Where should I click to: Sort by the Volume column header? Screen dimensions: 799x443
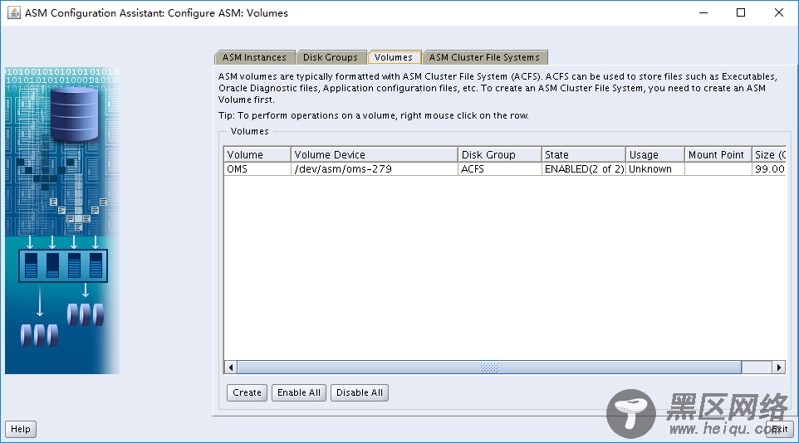coord(257,155)
